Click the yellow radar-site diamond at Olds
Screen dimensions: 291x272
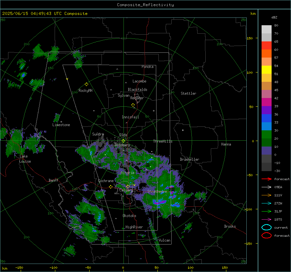(123, 141)
